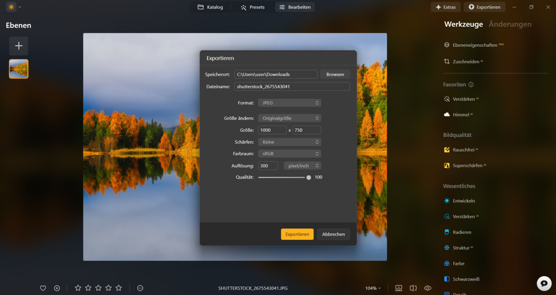Open the more options ellipsis icon
Viewport: 556px width, 295px height.
click(x=140, y=288)
